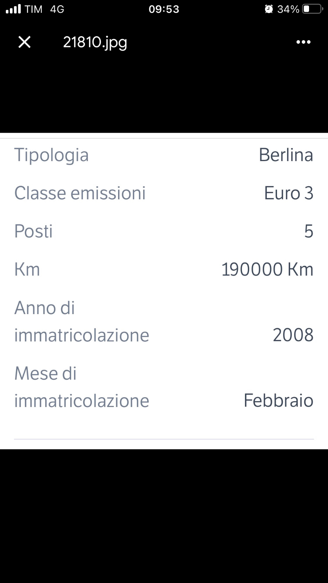
Task: Open the three-dot more options menu
Action: (x=303, y=42)
